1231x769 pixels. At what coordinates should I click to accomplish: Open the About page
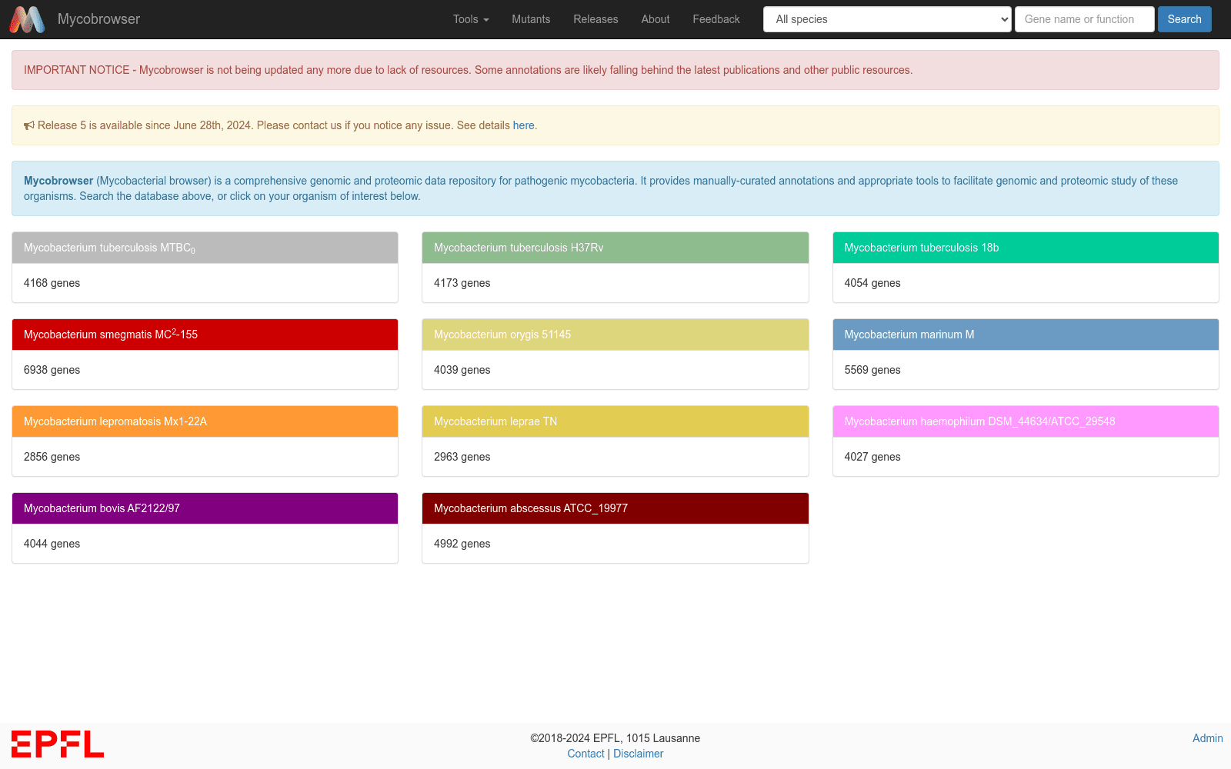[656, 19]
